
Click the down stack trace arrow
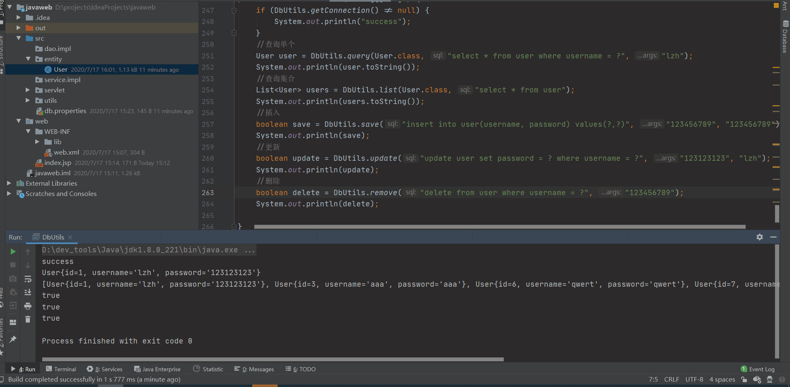(x=28, y=265)
